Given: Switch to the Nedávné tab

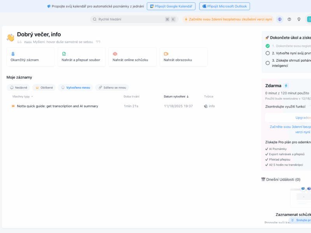Looking at the screenshot, I should (18, 87).
